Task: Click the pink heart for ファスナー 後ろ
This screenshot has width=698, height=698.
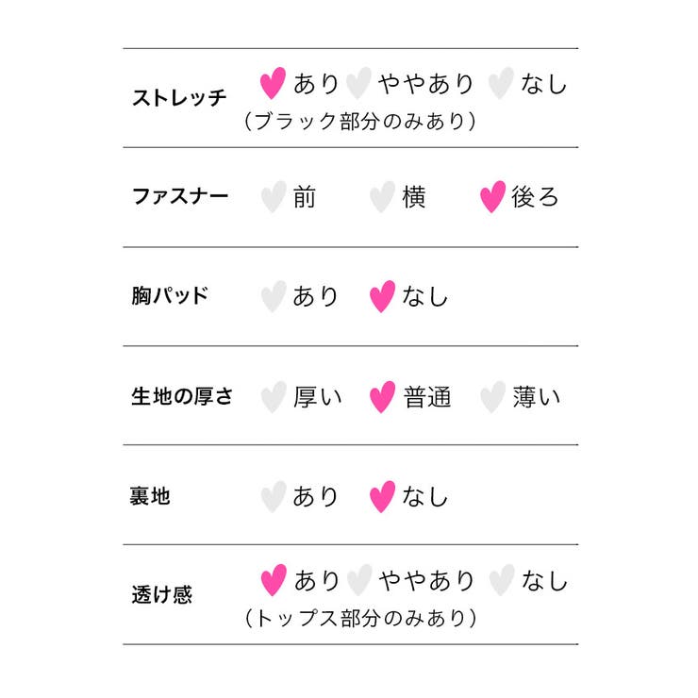Action: (x=492, y=197)
